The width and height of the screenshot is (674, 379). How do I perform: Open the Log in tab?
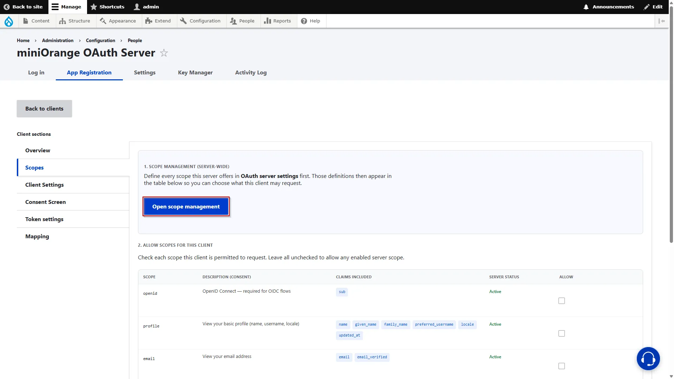[x=36, y=72]
